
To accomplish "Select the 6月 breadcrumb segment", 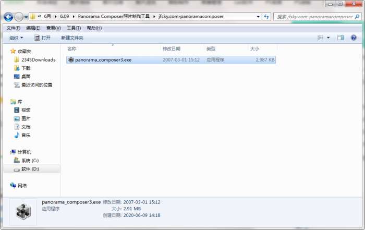I will point(47,16).
